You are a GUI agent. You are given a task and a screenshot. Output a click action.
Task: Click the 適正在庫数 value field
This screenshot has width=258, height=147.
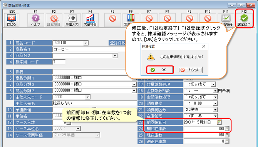(204, 141)
